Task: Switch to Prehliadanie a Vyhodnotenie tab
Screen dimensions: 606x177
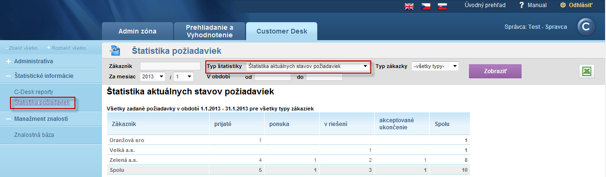Action: (209, 32)
